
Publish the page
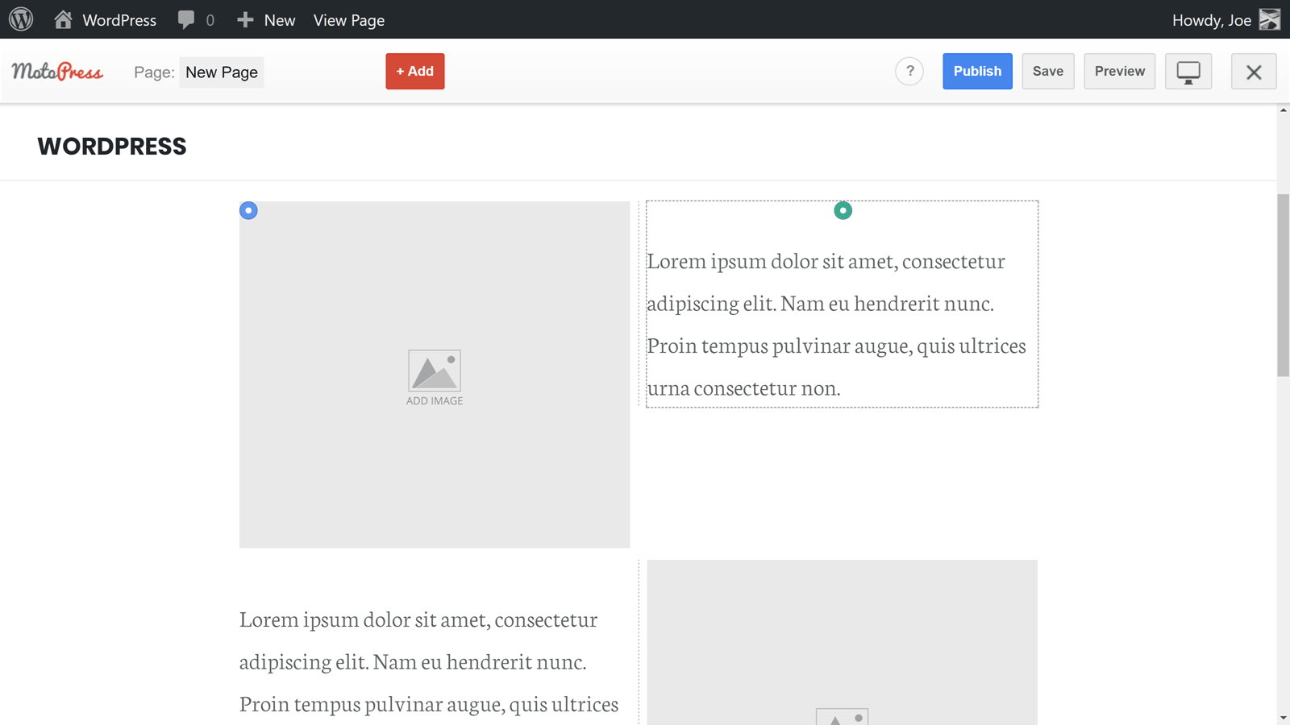pos(977,72)
